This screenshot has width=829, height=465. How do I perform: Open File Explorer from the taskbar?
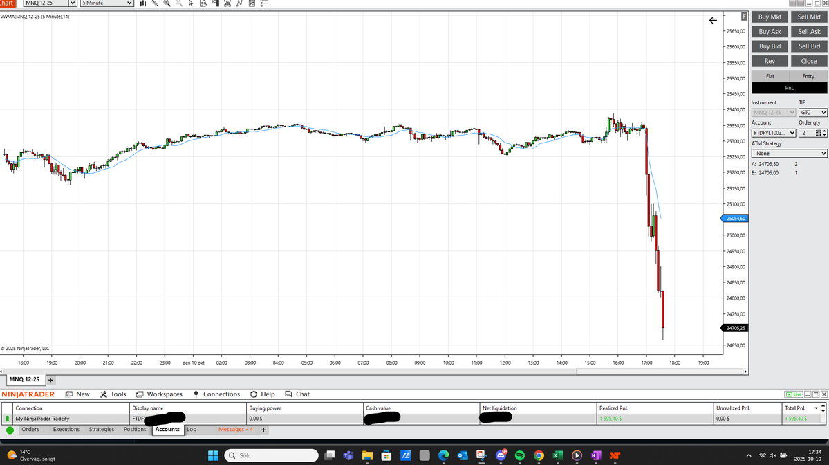pos(367,455)
